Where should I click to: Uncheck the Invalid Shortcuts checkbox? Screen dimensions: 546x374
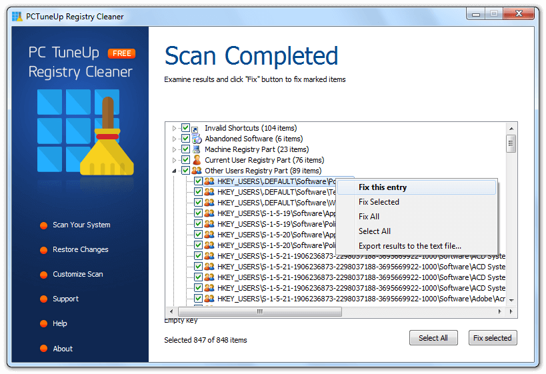[185, 128]
